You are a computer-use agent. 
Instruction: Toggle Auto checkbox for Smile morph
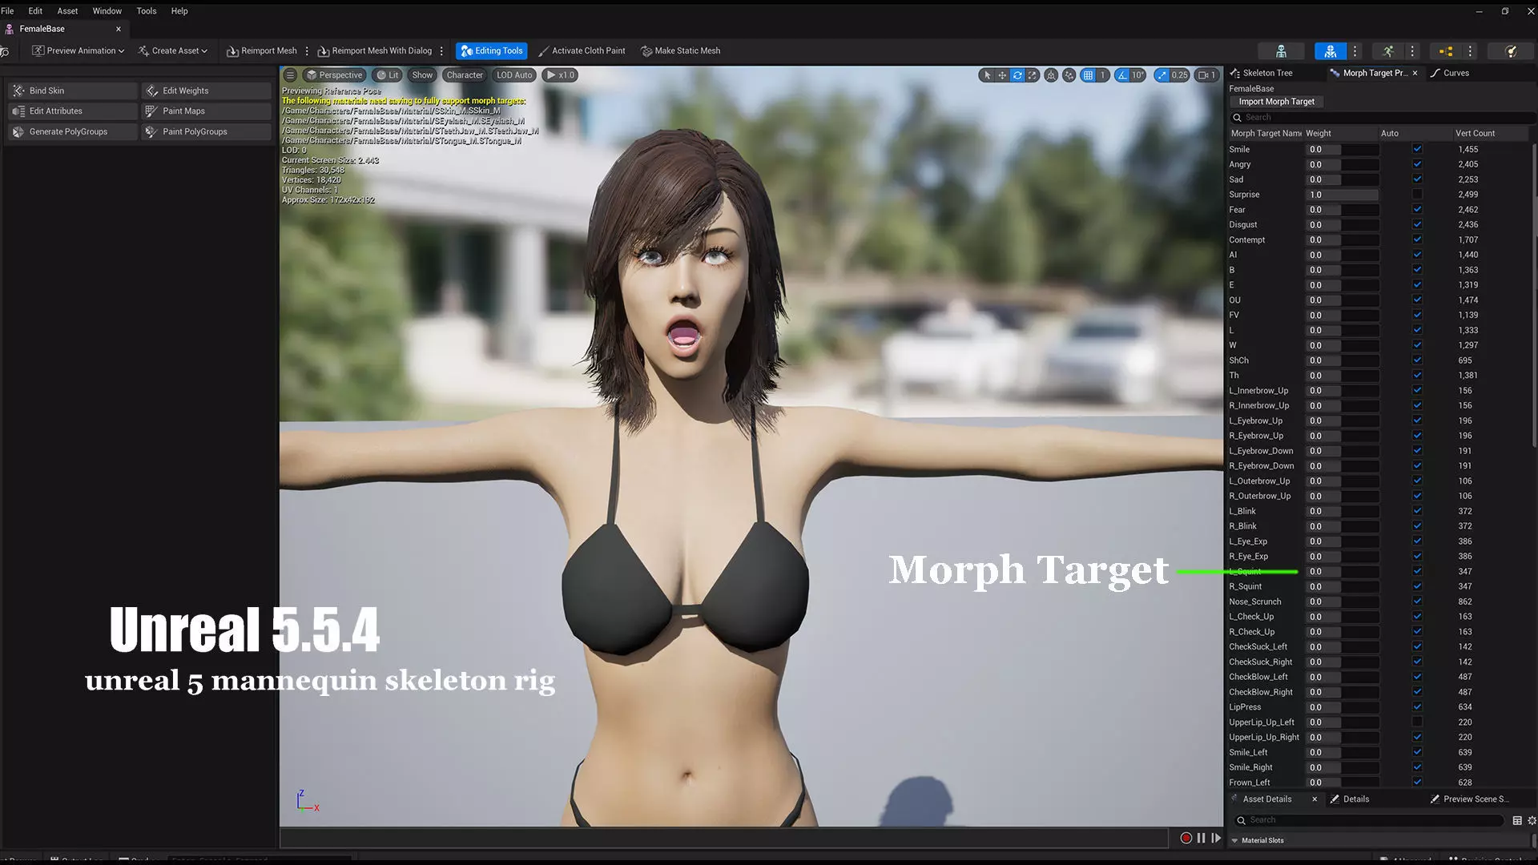tap(1417, 149)
